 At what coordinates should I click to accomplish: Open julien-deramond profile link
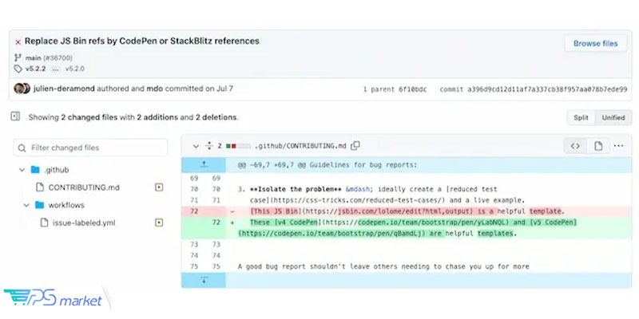(x=64, y=89)
